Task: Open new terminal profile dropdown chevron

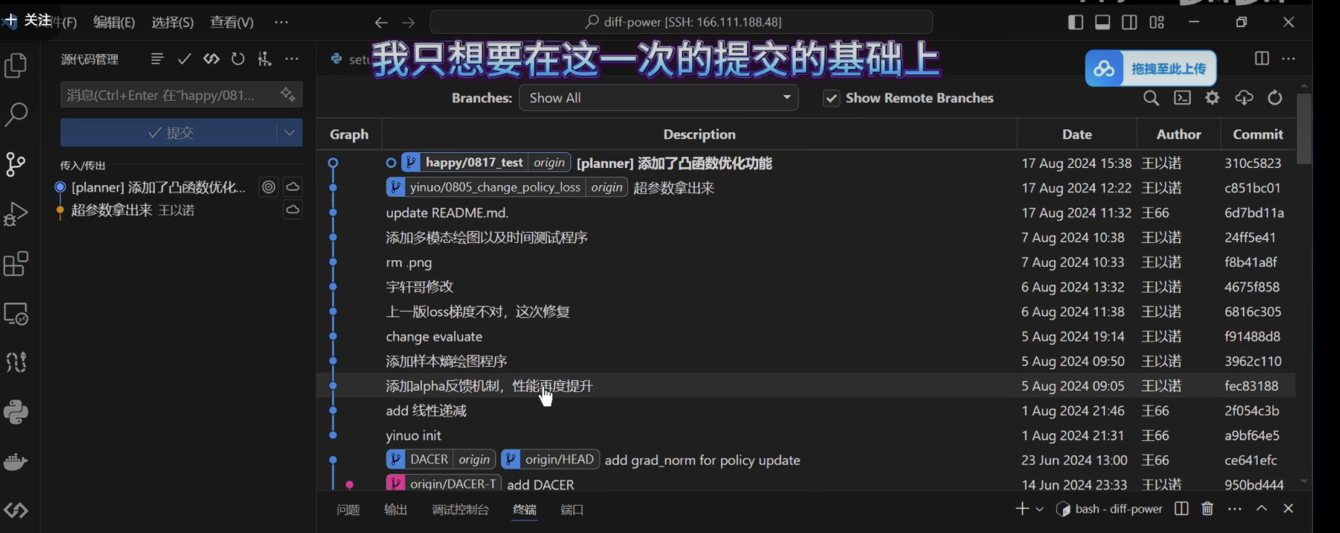Action: [x=1040, y=509]
